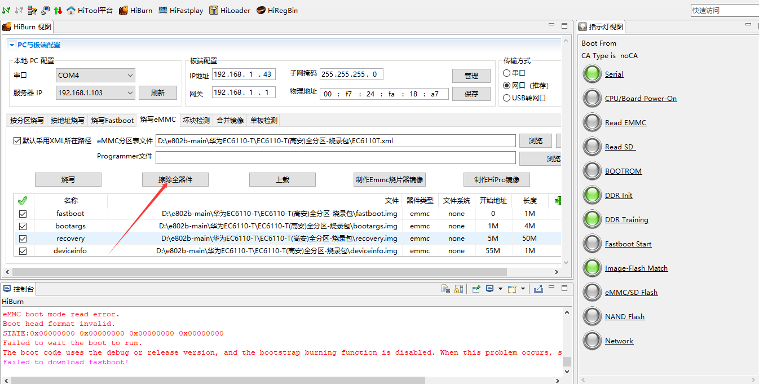Screen dimensions: 759x384
Task: Open the COM4 serial port dropdown
Action: (95, 75)
